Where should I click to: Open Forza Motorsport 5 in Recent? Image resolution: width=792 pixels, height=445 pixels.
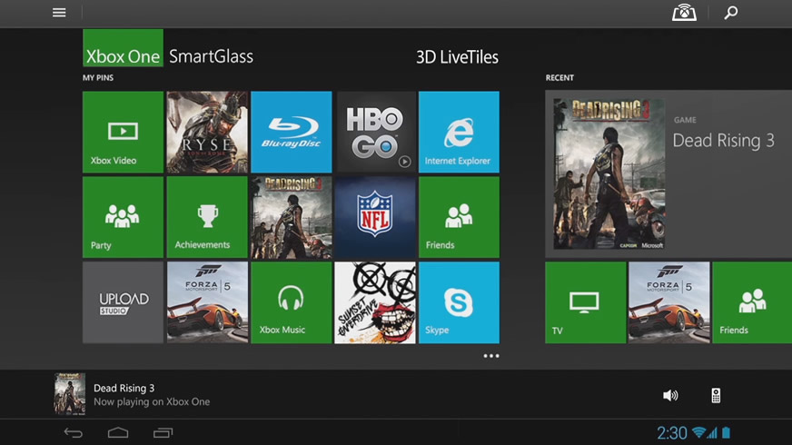[x=669, y=302]
